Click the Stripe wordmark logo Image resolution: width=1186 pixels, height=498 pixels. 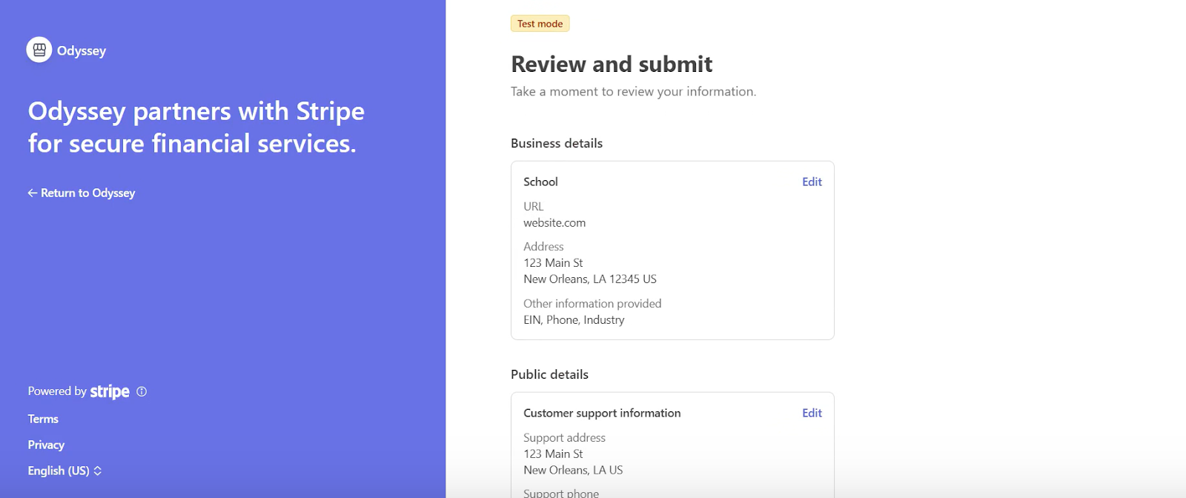pos(110,391)
